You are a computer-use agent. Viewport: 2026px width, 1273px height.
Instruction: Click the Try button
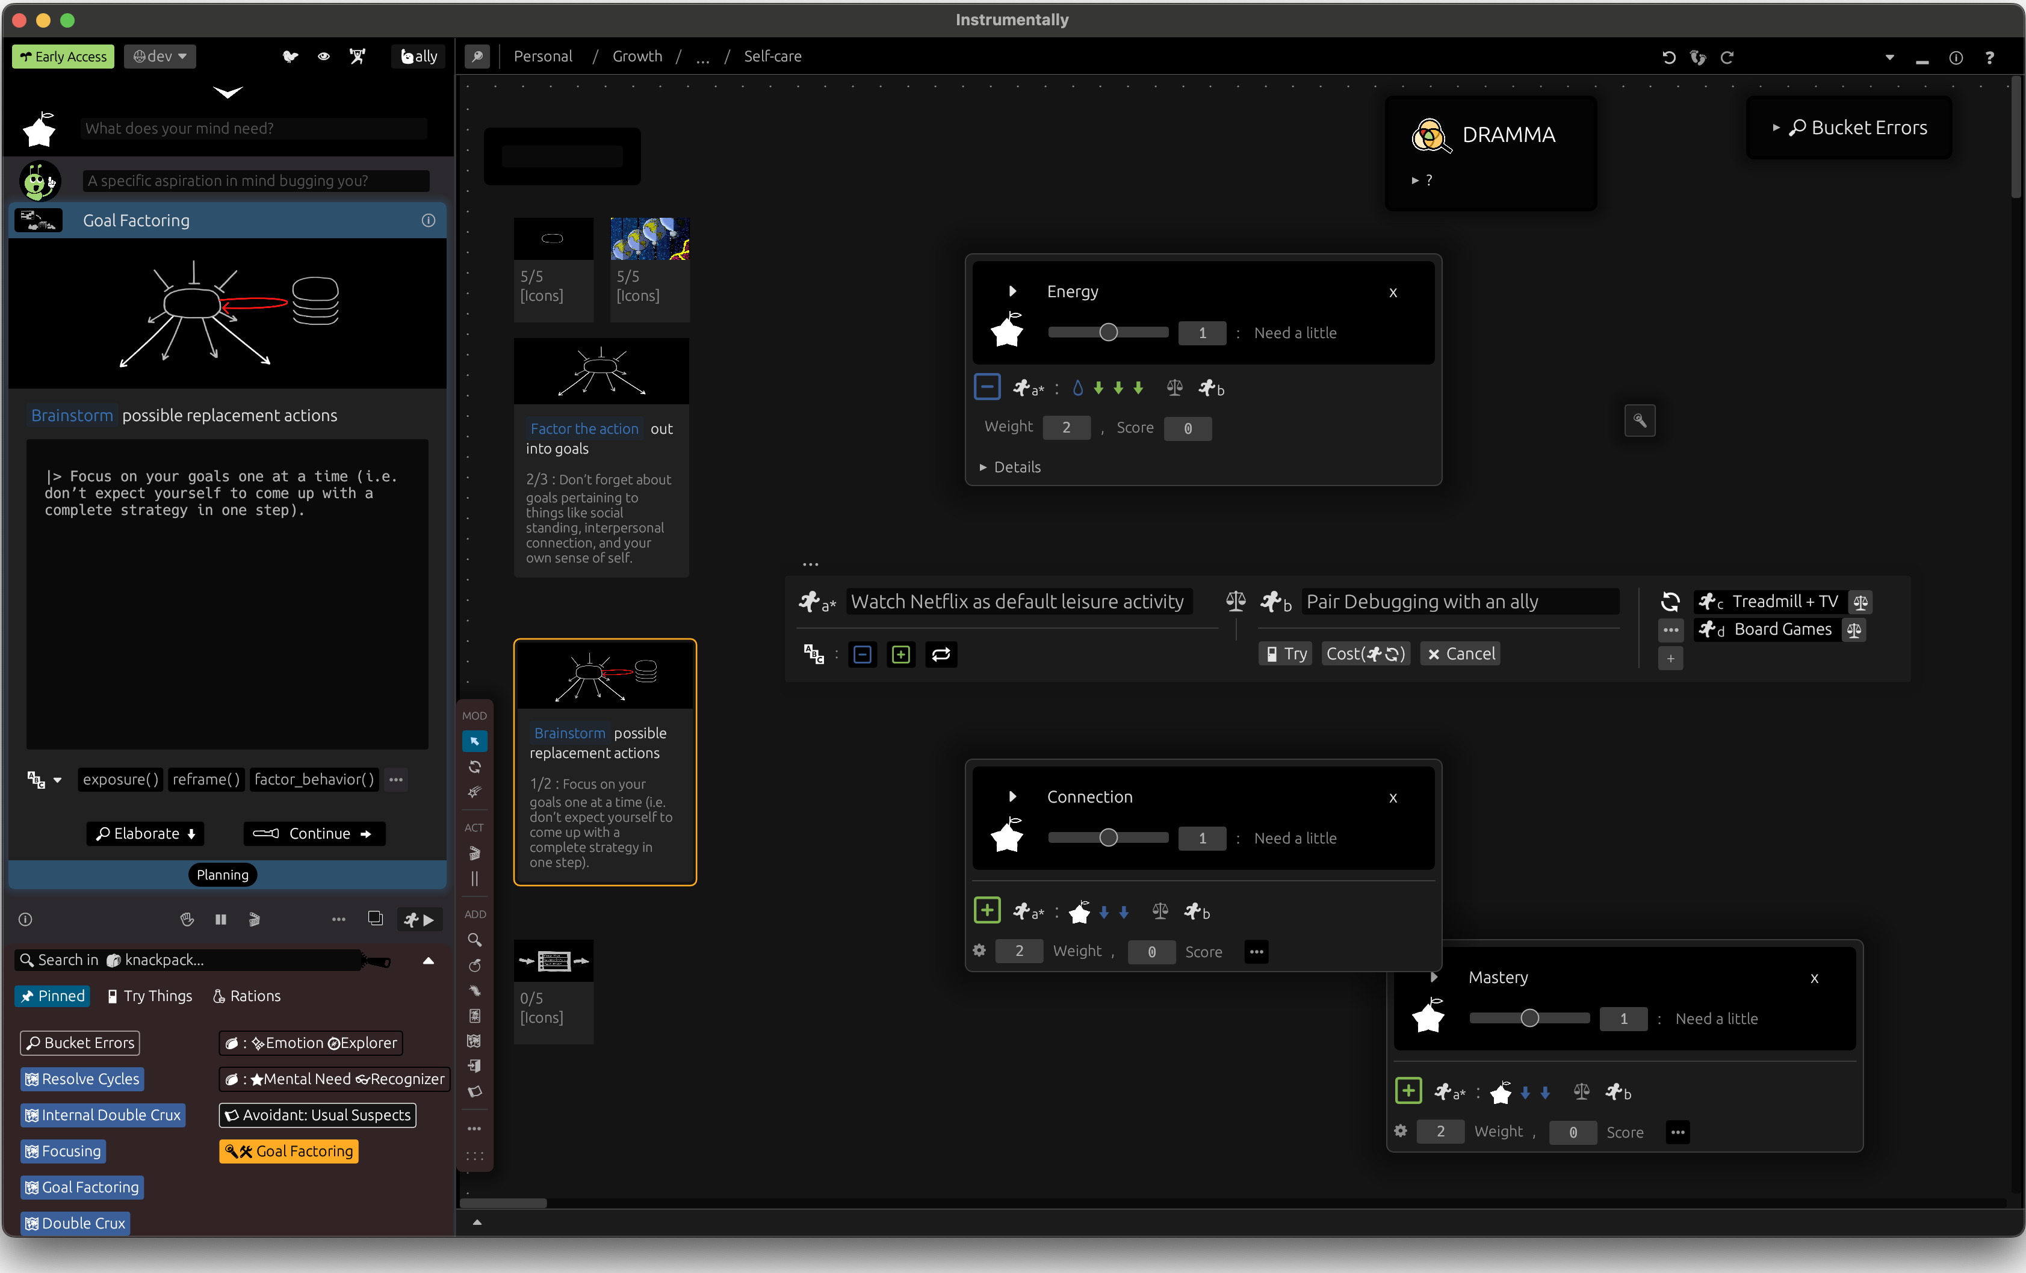[1286, 653]
